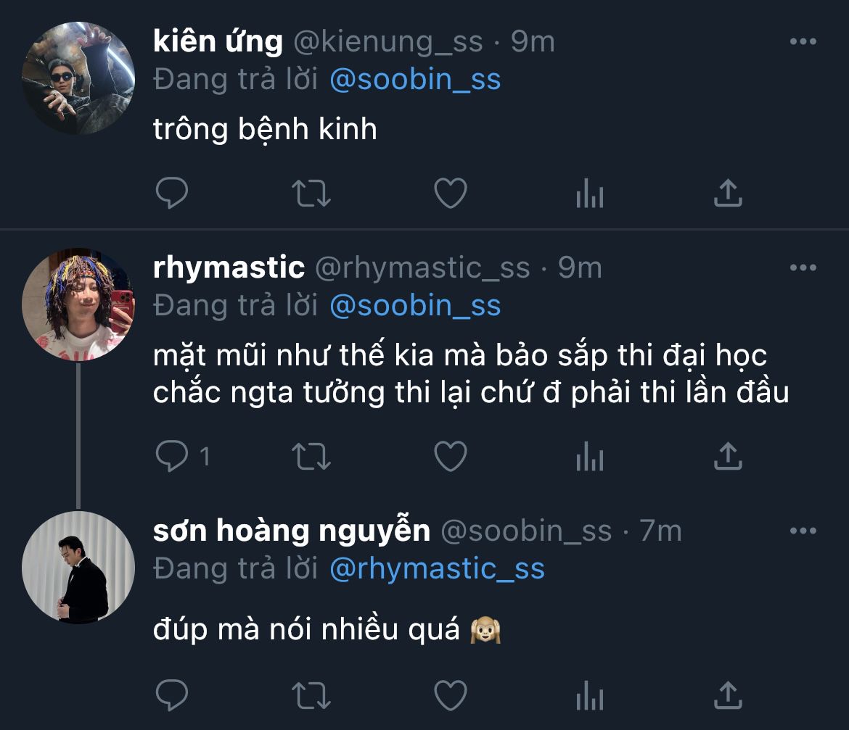This screenshot has height=730, width=849.
Task: Share rhymastic's tweet
Action: 727,455
